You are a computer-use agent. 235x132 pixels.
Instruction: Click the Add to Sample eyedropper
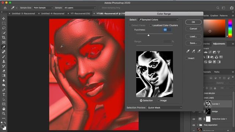[194, 51]
